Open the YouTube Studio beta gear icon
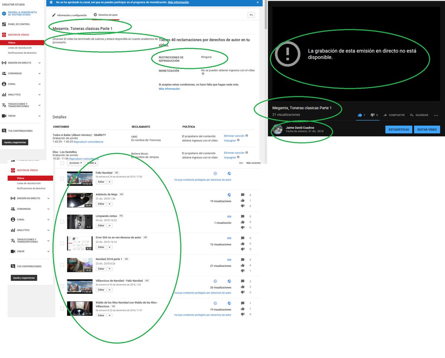The image size is (445, 358). click(x=4, y=13)
